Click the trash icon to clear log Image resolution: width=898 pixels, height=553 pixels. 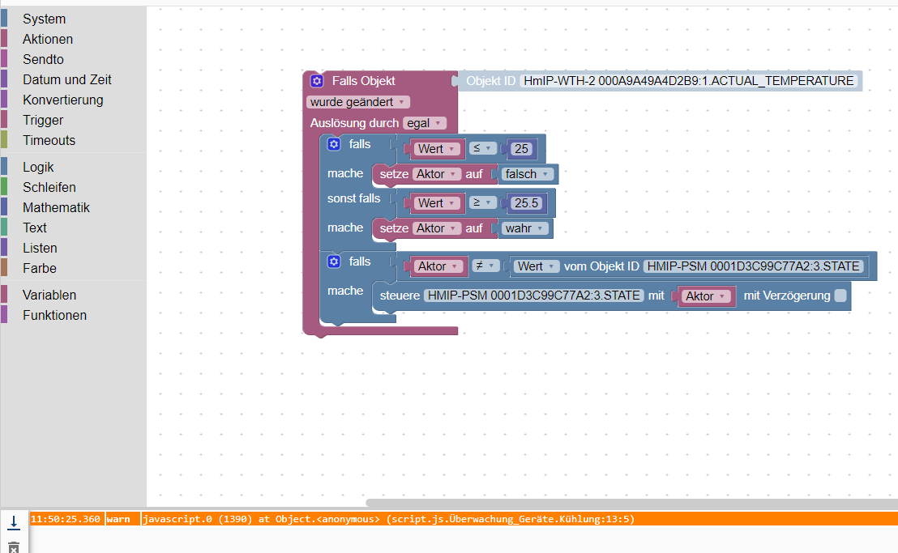(14, 547)
